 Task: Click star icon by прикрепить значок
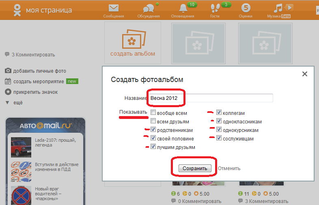pos(8,92)
